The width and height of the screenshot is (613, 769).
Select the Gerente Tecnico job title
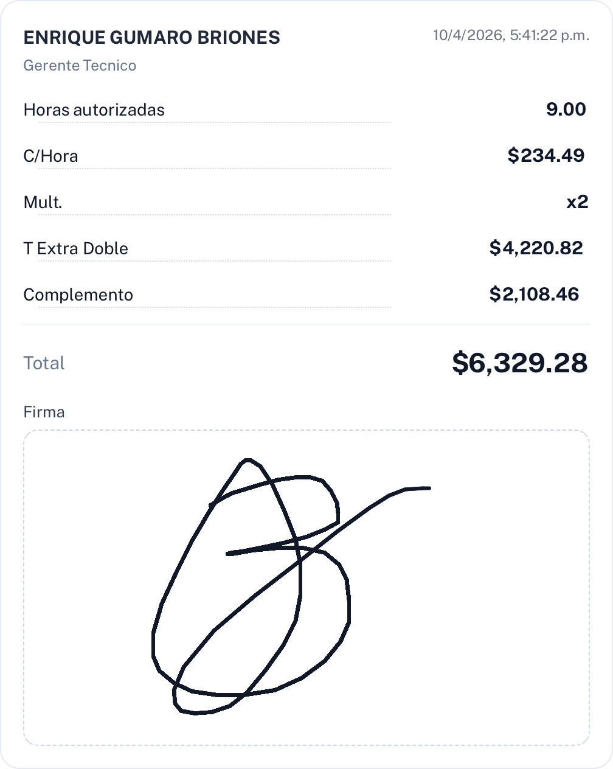(80, 66)
